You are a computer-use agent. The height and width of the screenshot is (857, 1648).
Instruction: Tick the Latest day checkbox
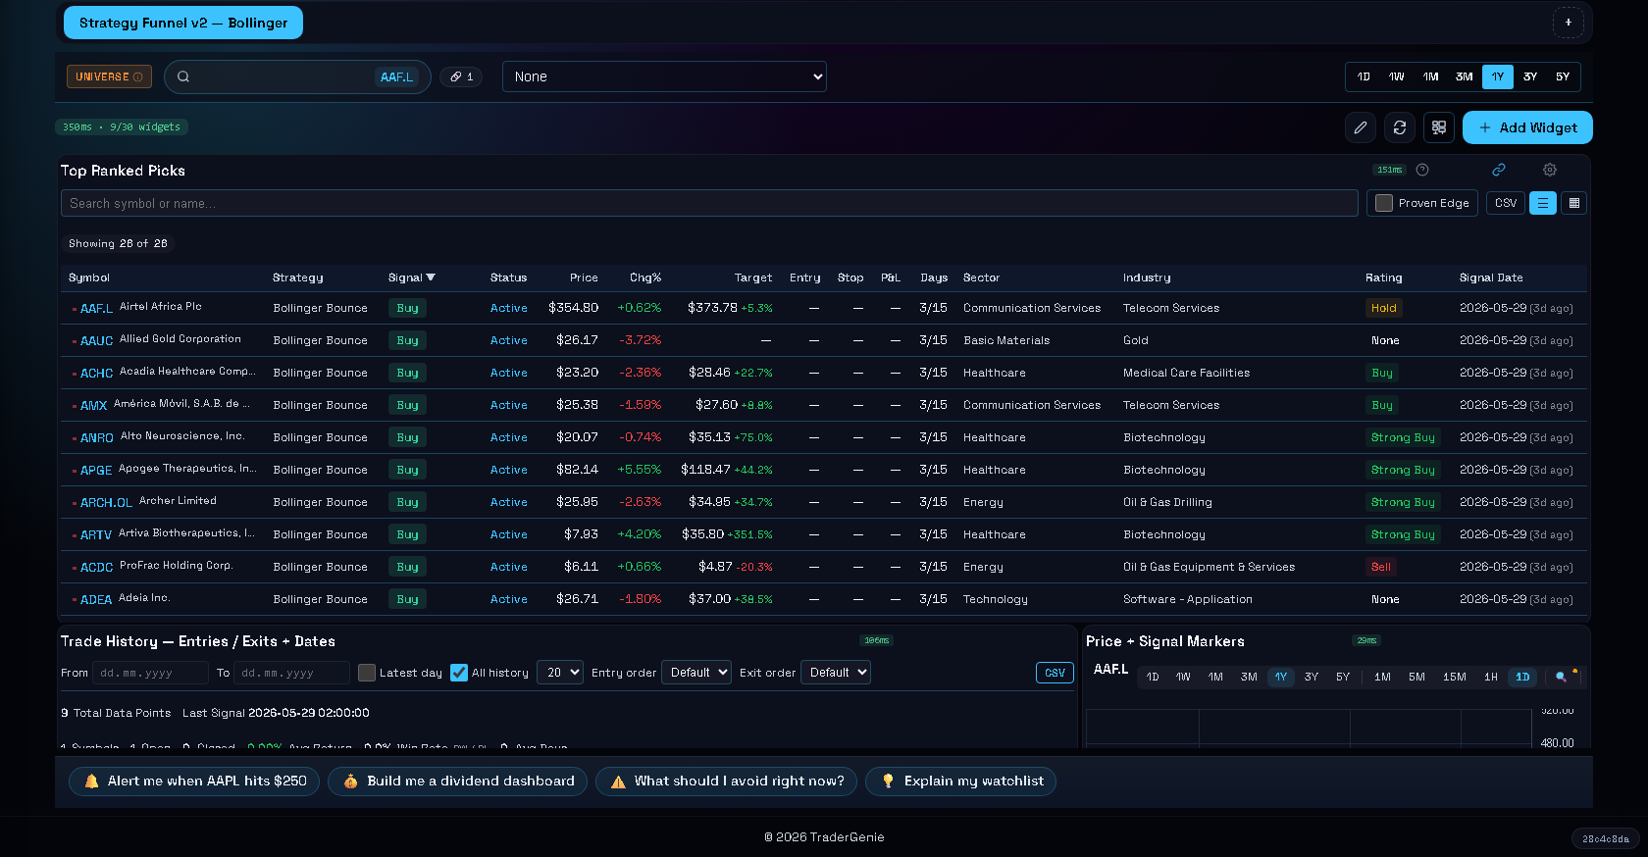[x=367, y=673]
